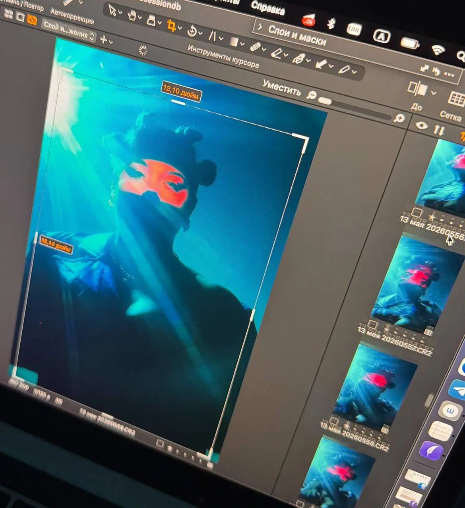
Task: Click the reset arrow in Слои и маски panel
Action: 436,71
